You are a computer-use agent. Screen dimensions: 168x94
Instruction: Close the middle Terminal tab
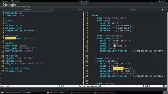click(105, 10)
